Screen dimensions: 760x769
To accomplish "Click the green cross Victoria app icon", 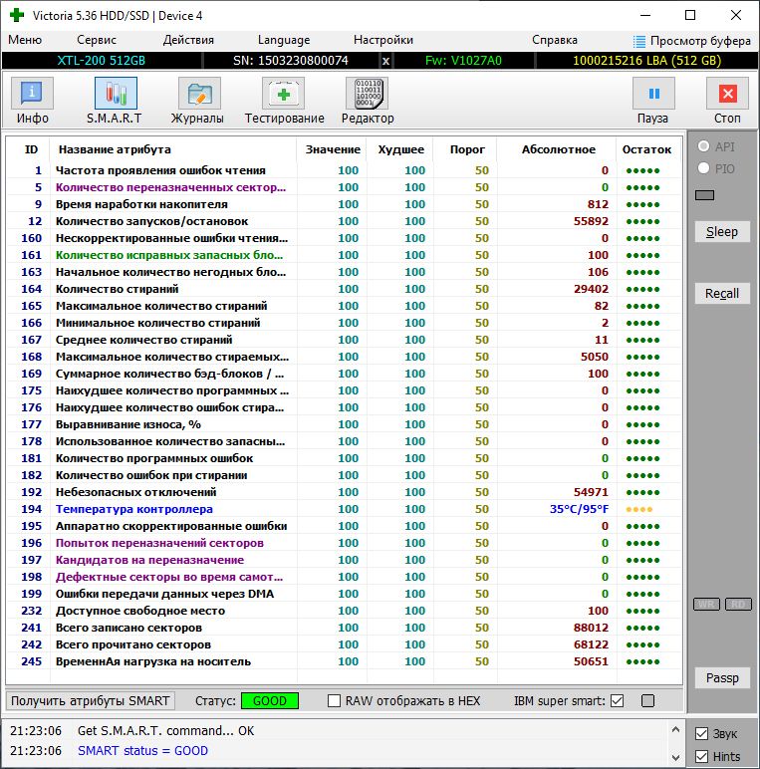I will tap(17, 15).
